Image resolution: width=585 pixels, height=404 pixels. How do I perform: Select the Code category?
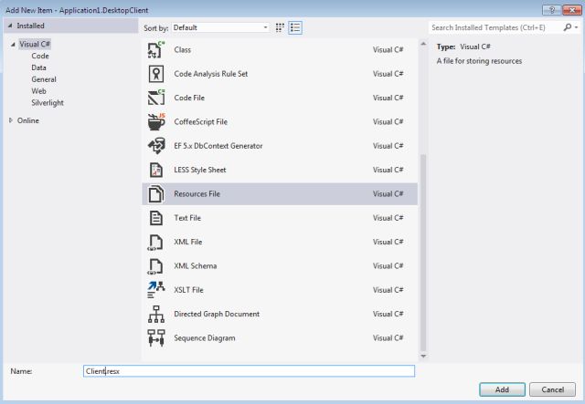pyautogui.click(x=40, y=56)
